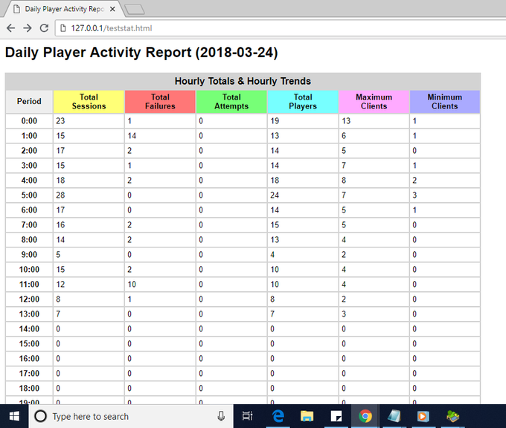This screenshot has width=506, height=428.
Task: Click the red Total Failures column header
Action: 160,102
